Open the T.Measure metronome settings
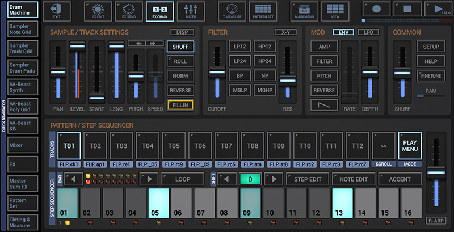454x232 pixels. [x=233, y=10]
